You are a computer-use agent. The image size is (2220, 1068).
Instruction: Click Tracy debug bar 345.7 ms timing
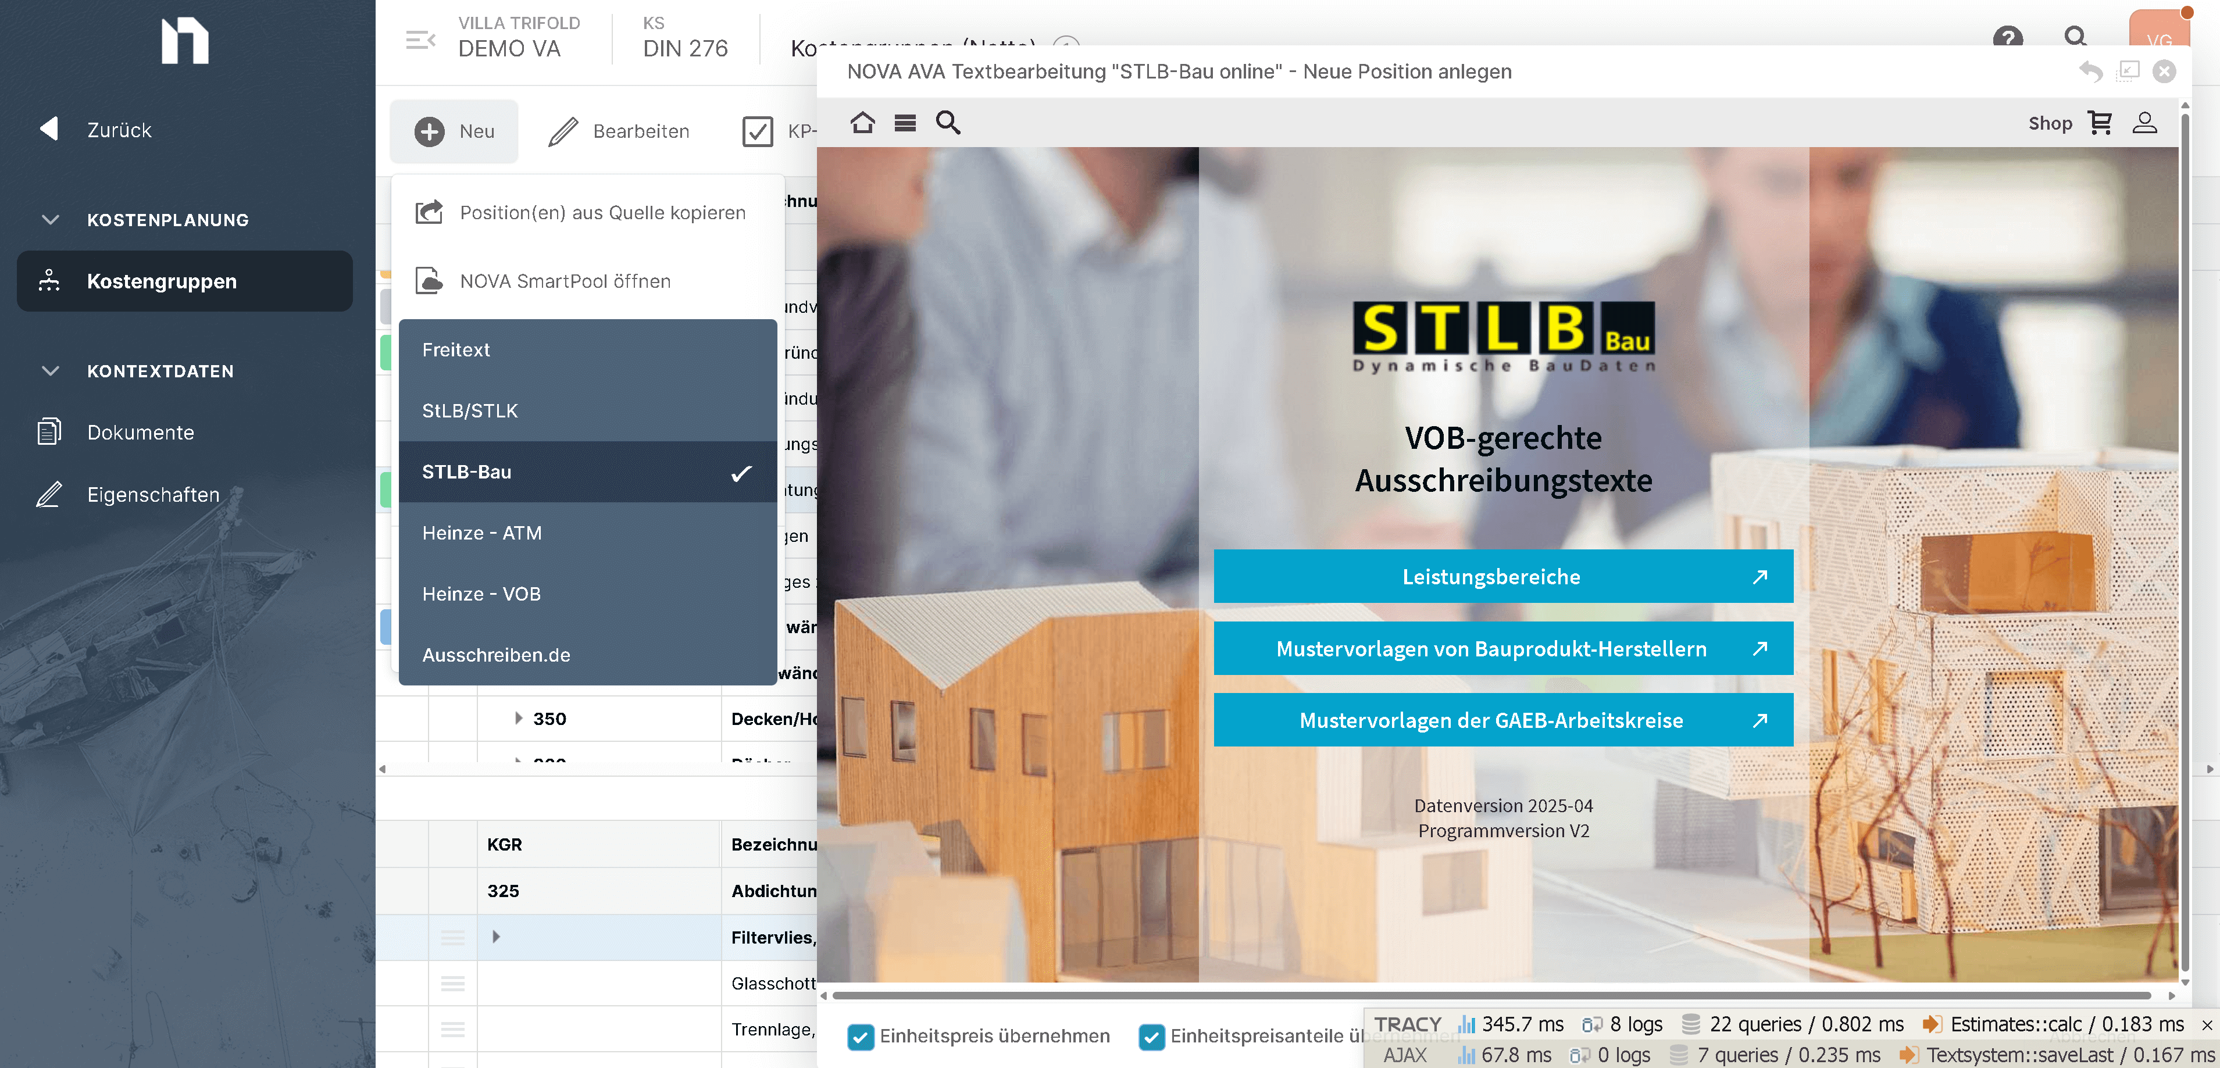tap(1511, 1024)
